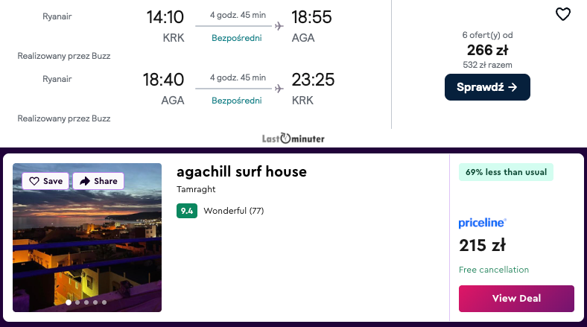Click Bezpośredni on the 14:10 KRK flight
The image size is (587, 327).
(237, 38)
